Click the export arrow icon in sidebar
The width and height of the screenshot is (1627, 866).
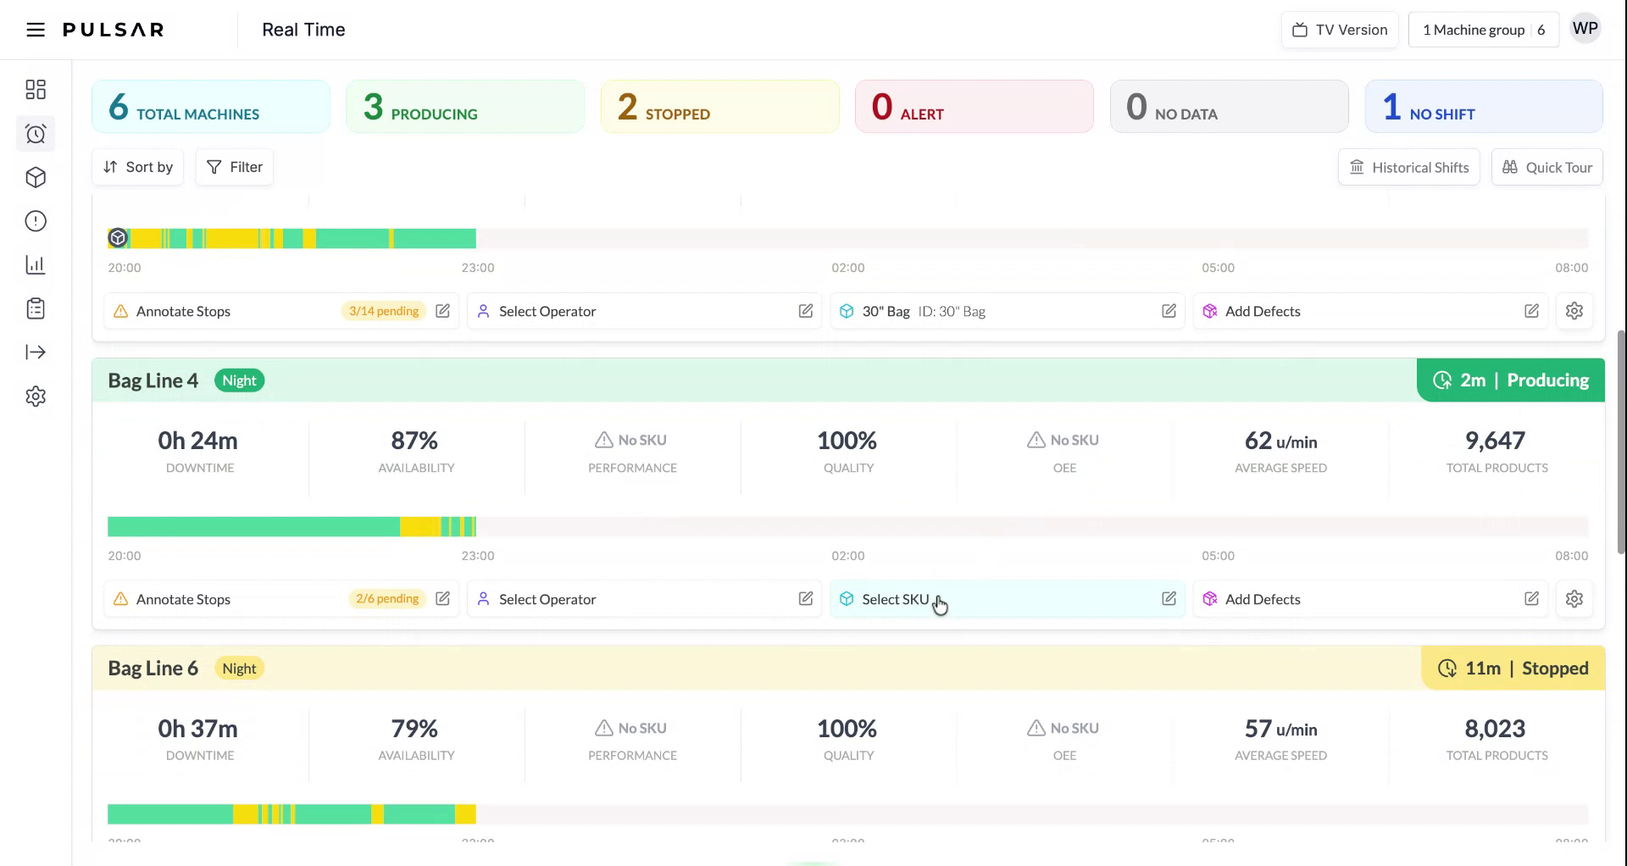pos(36,353)
